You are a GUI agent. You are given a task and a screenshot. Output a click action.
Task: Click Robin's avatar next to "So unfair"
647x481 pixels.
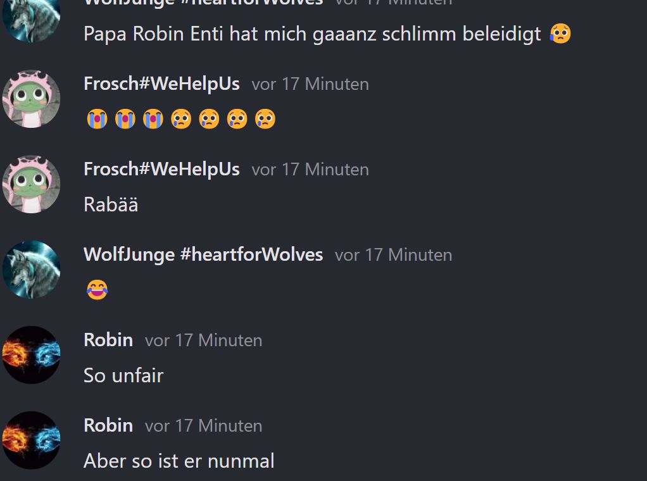pos(32,355)
